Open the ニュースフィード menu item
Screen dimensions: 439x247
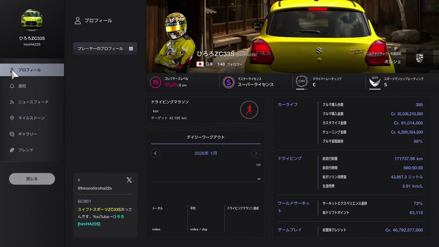(32, 102)
